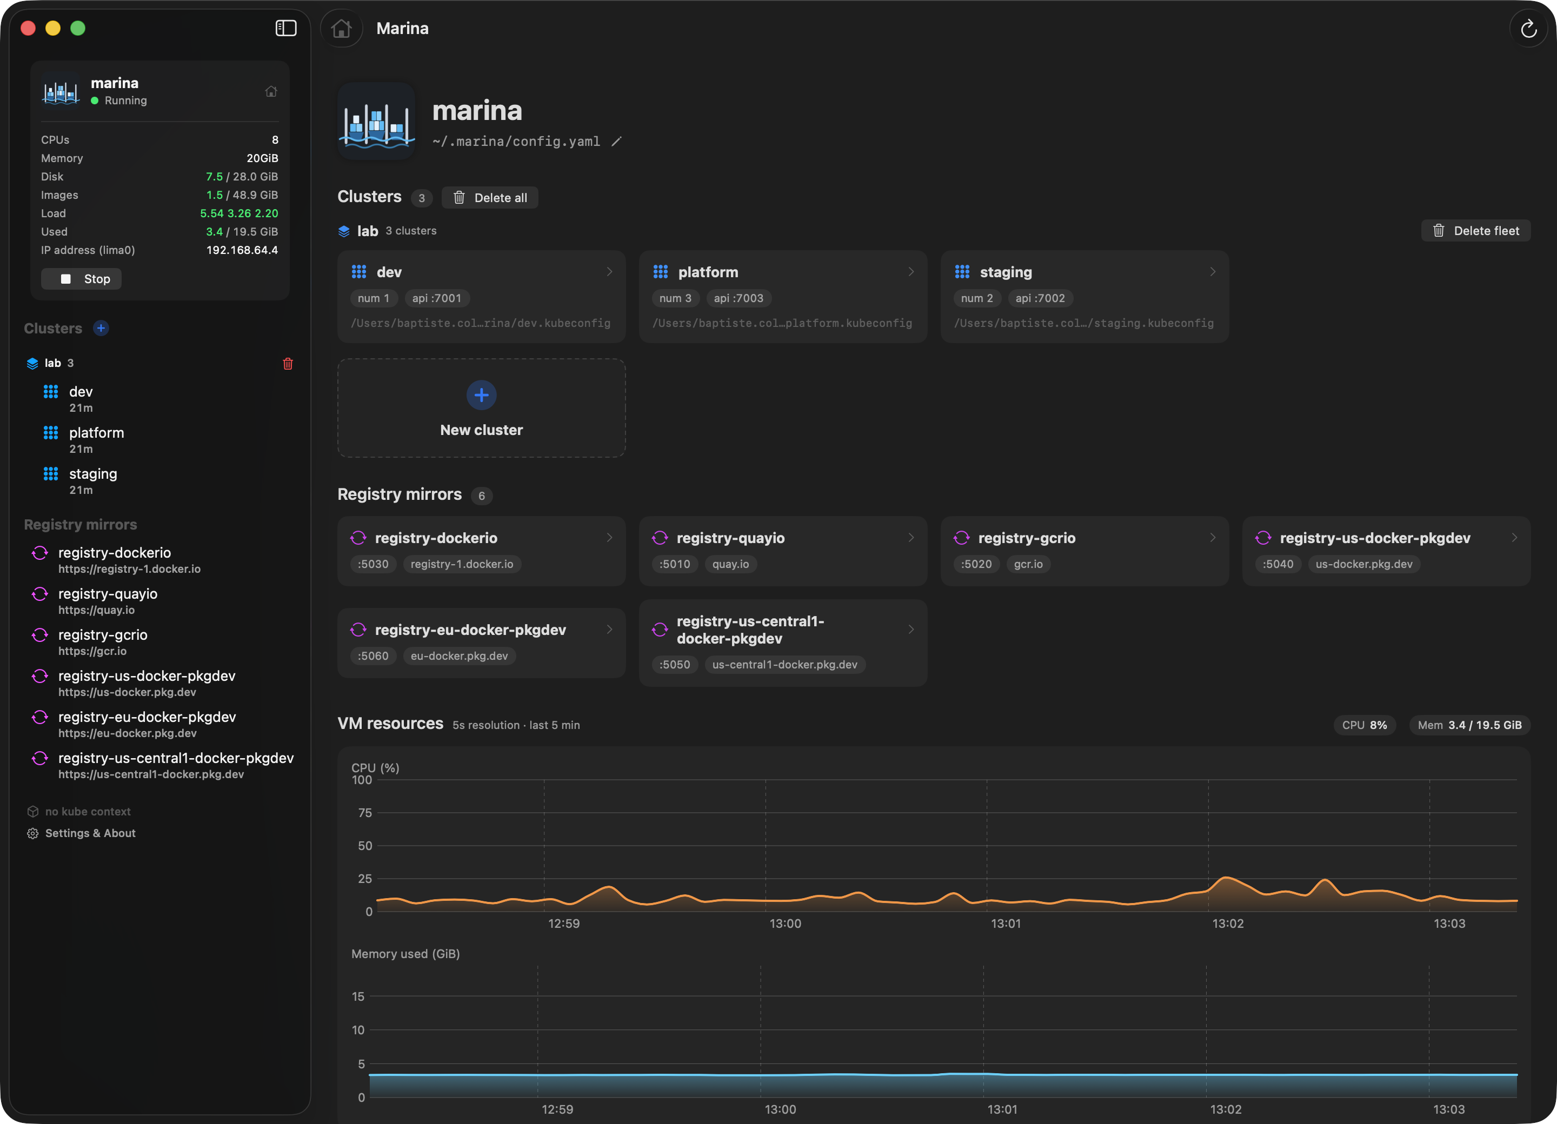The height and width of the screenshot is (1124, 1557).
Task: Click the small home icon in marina VM card
Action: pyautogui.click(x=271, y=91)
